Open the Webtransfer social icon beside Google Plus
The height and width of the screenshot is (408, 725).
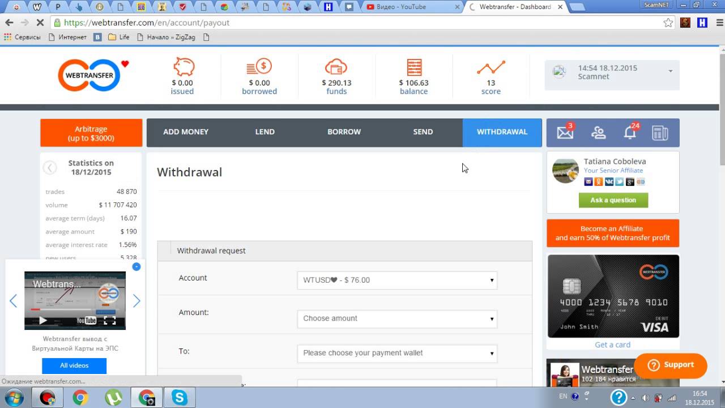[x=641, y=182]
